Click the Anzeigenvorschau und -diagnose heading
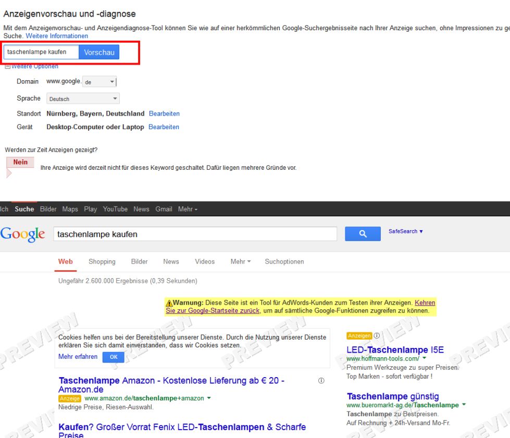 tap(70, 14)
